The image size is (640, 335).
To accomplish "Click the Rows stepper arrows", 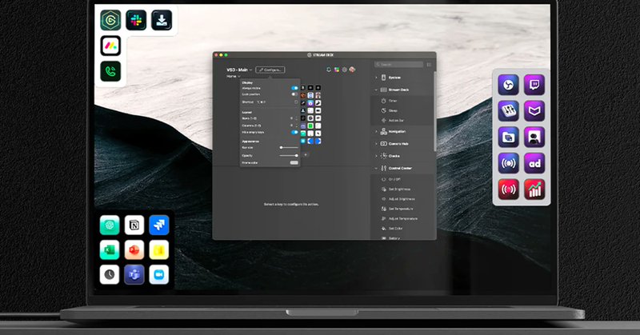I will (297, 118).
